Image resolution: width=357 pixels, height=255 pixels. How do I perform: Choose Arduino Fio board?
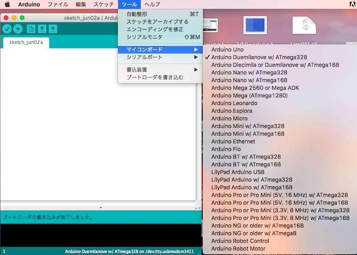(280, 149)
